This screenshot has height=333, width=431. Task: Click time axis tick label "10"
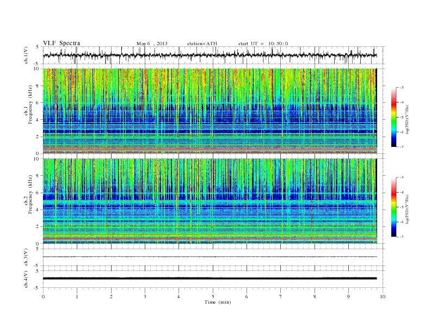coord(383,297)
